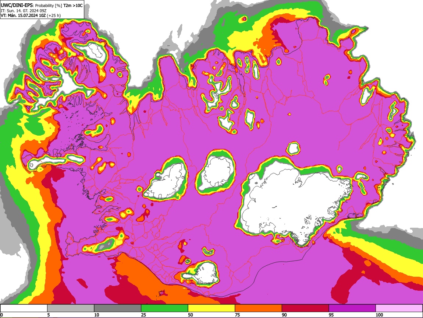Click the dark gray 10-25% legend swatch
Screen dimensions: 423x318
point(118,308)
